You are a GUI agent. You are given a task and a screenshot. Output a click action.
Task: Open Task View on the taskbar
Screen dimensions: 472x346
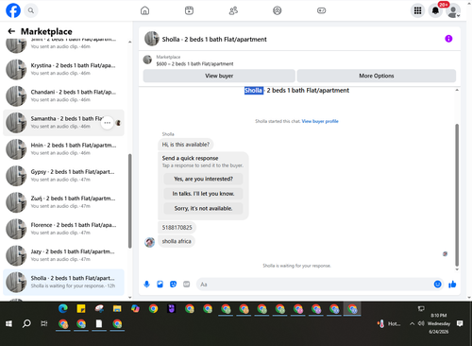click(x=44, y=323)
